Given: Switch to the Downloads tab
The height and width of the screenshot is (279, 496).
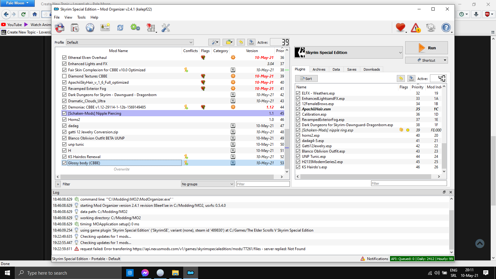Looking at the screenshot, I should [372, 69].
